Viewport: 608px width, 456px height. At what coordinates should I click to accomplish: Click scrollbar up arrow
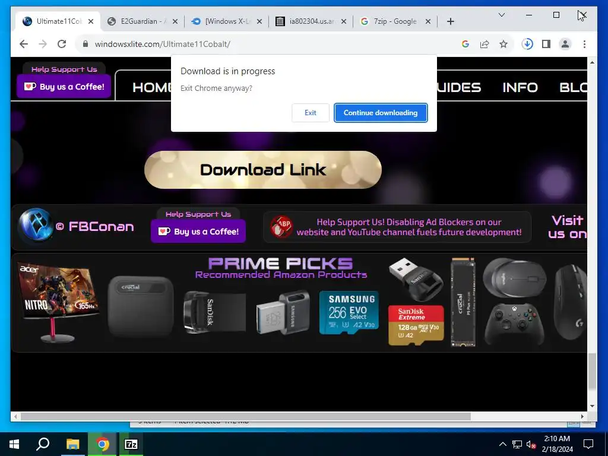coord(592,62)
